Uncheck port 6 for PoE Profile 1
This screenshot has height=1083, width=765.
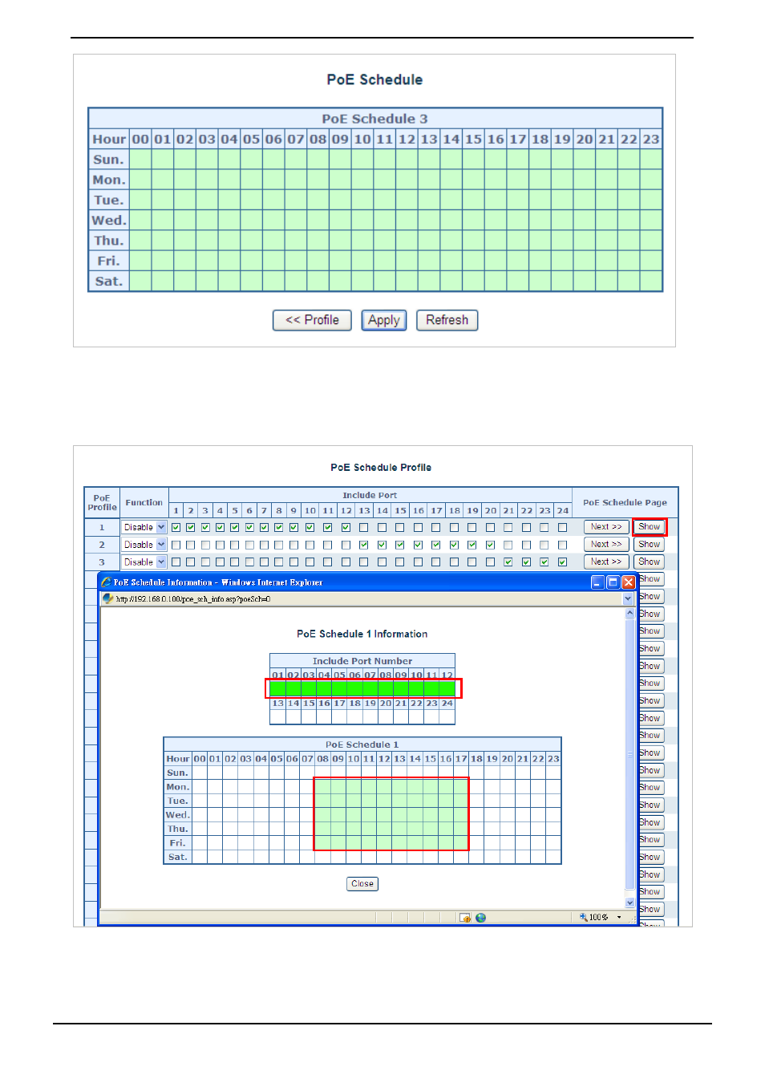click(249, 527)
